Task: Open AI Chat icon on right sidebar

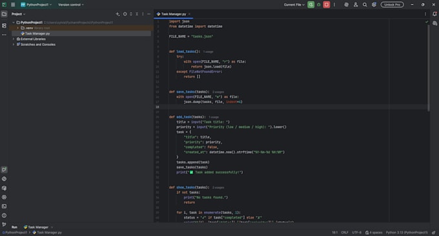Action: tap(434, 23)
